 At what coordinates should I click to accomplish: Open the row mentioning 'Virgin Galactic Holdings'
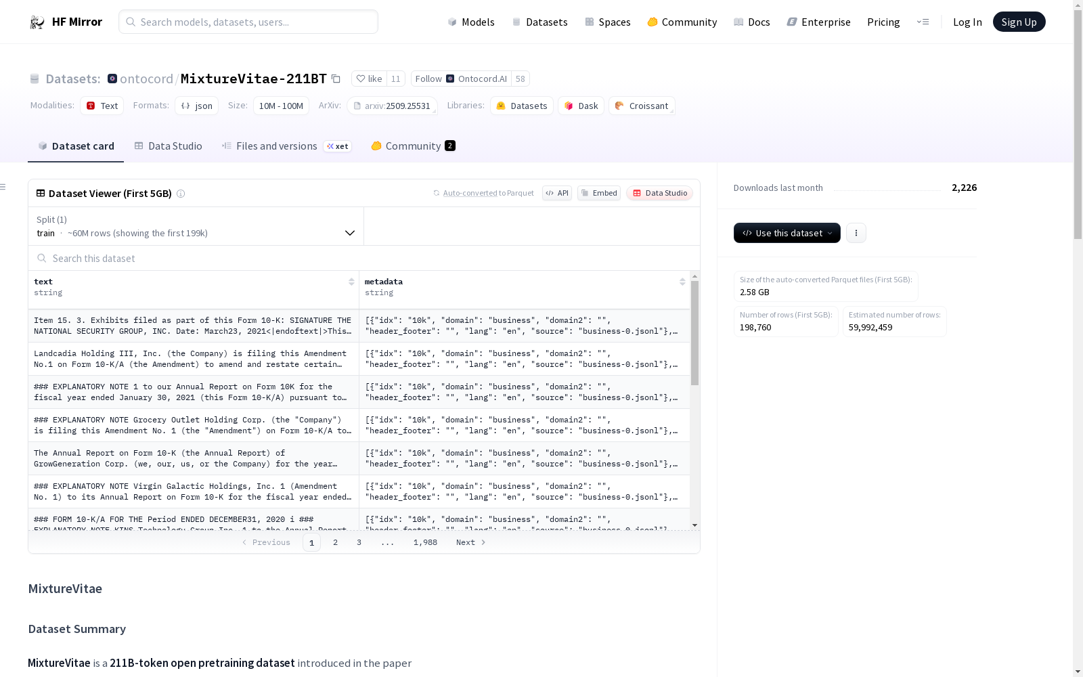click(x=359, y=492)
